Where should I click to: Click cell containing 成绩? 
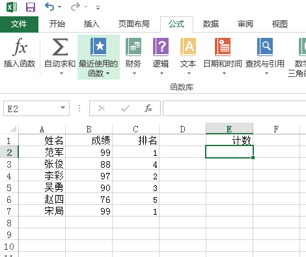coord(89,140)
